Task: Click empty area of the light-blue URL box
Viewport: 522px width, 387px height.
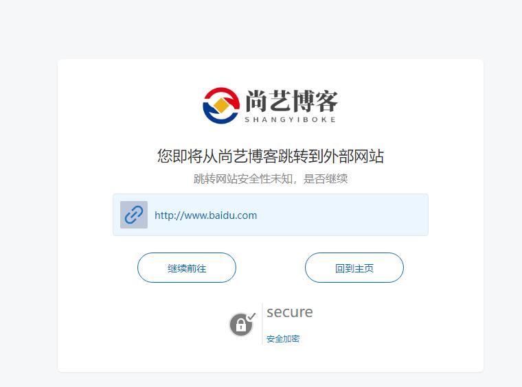Action: [x=343, y=215]
